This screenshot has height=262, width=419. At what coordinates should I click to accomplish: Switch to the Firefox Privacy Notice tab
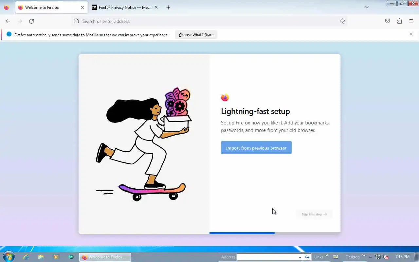[124, 7]
